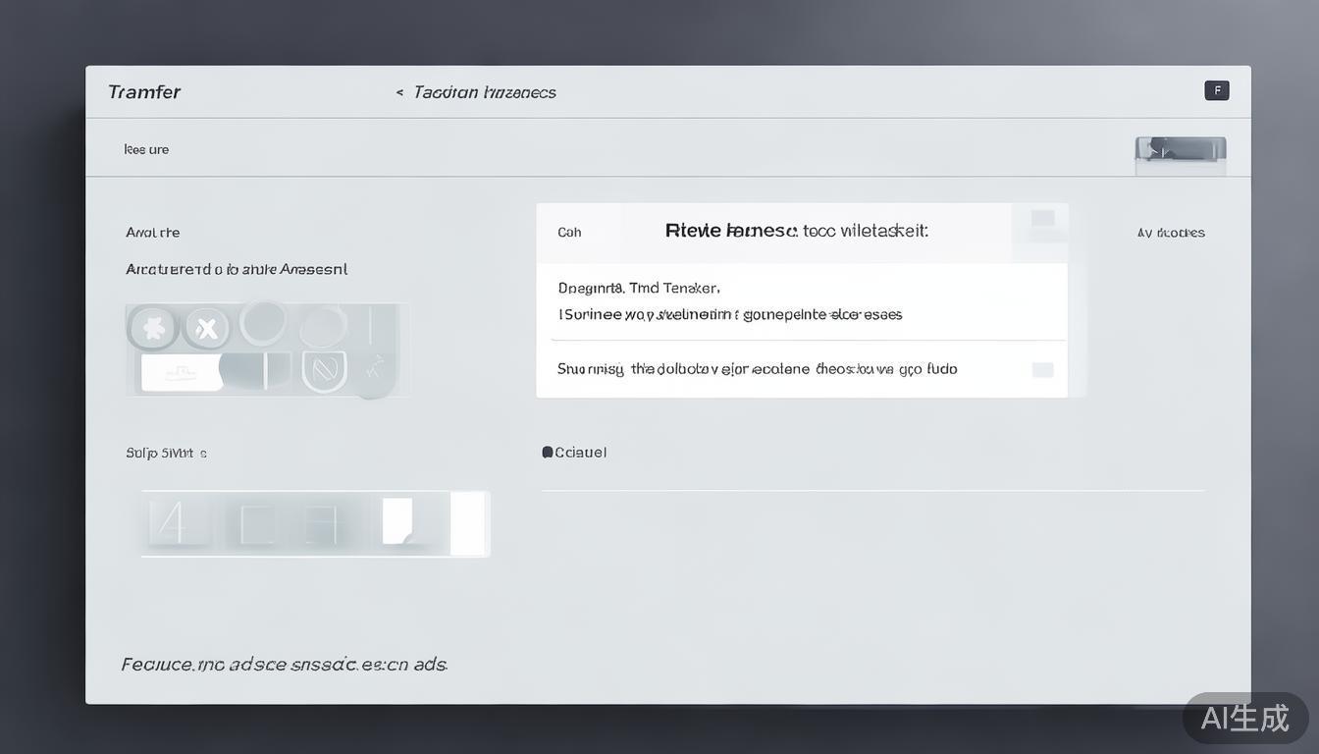Expand the 'Av diodes' option
The image size is (1319, 754).
(1171, 233)
